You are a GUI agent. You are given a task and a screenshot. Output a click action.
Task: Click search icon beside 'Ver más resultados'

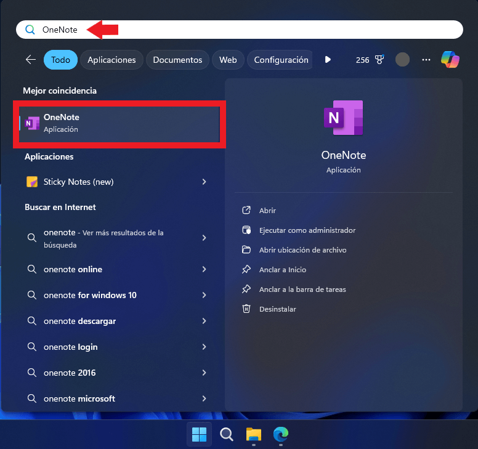tap(32, 238)
